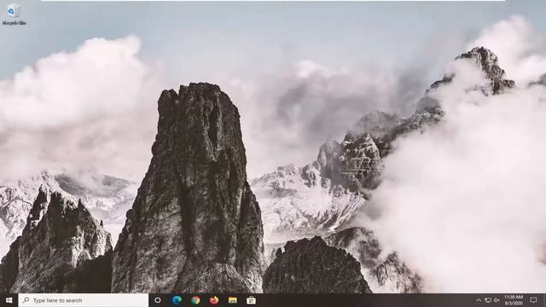This screenshot has width=546, height=307.
Task: Open Cortana from the taskbar circle
Action: point(158,300)
